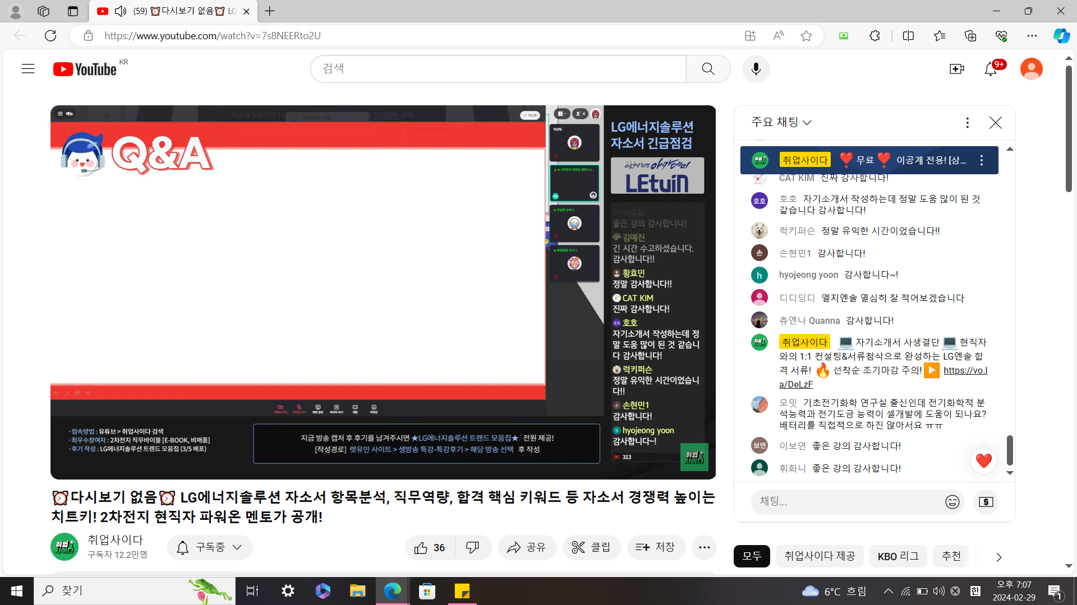Click the video player area
1077x605 pixels.
[x=383, y=292]
